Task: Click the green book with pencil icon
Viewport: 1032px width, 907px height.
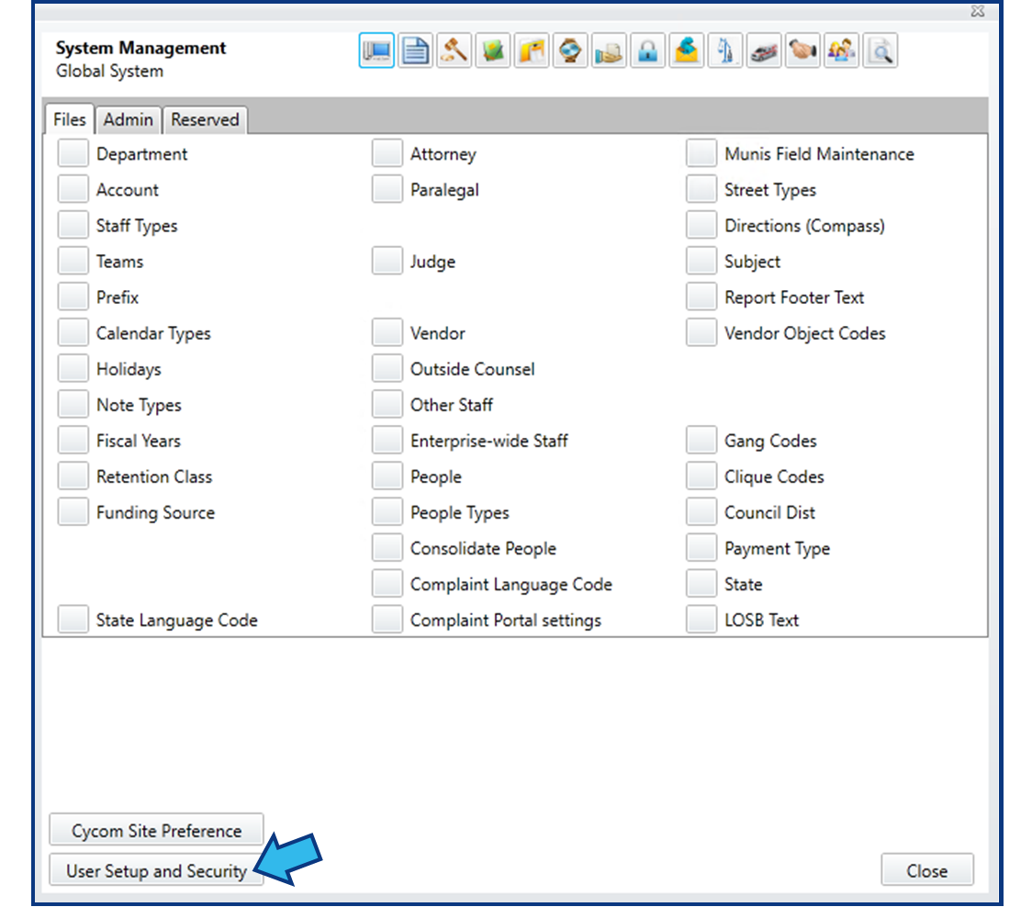Action: 493,50
